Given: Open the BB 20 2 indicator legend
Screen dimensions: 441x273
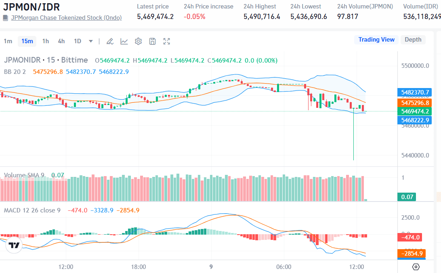Looking at the screenshot, I should pos(15,71).
